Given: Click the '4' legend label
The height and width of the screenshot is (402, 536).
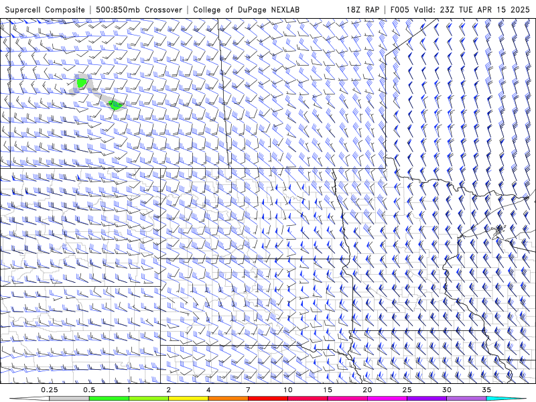Looking at the screenshot, I should [208, 390].
